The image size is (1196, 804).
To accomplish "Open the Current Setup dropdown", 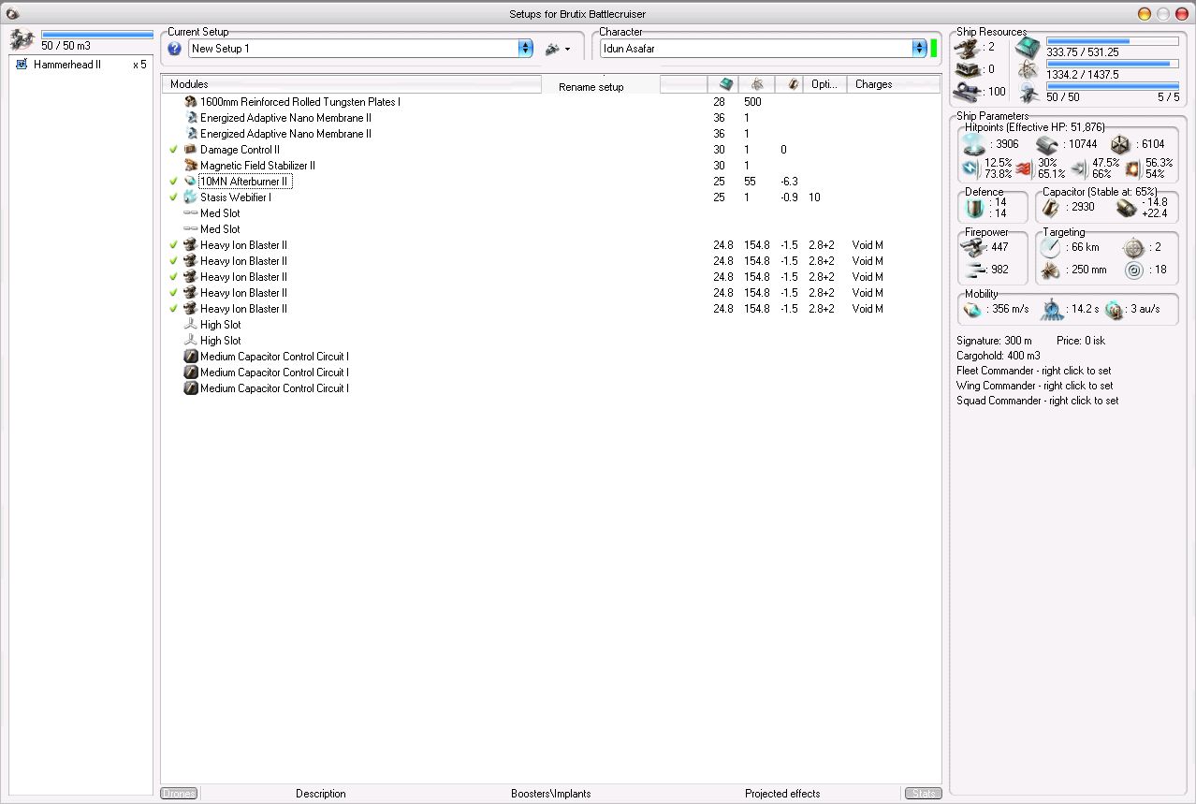I will point(526,49).
